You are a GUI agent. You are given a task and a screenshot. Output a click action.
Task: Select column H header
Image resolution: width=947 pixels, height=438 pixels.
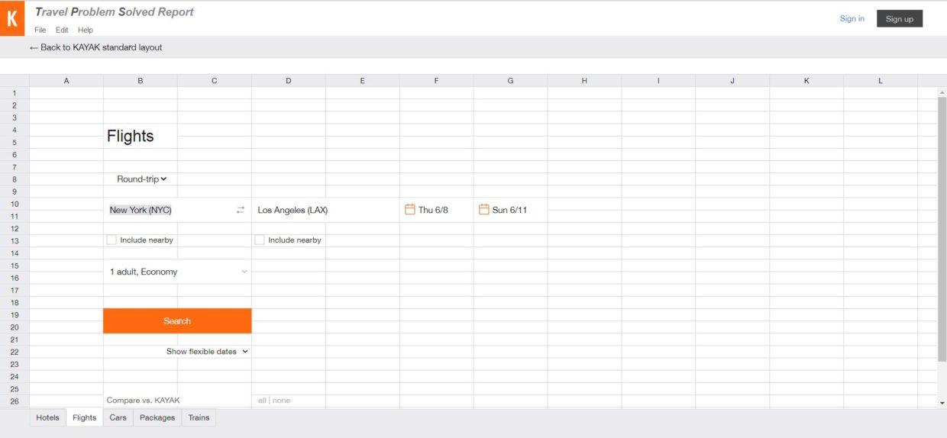pyautogui.click(x=584, y=81)
